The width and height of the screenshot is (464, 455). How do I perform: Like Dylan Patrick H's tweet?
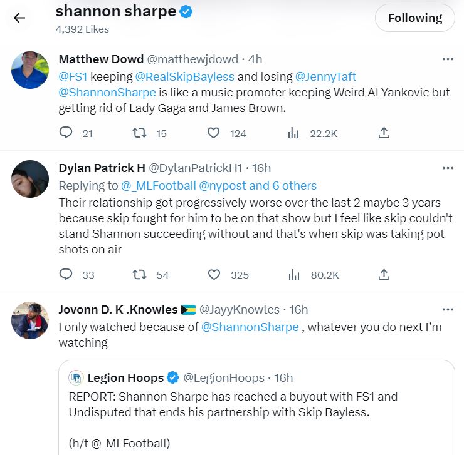pos(213,275)
